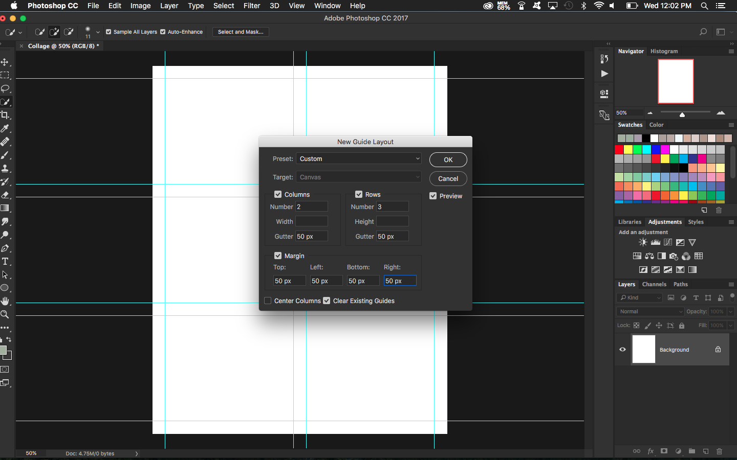Toggle Auto-Enhance option
This screenshot has height=460, width=737.
163,32
